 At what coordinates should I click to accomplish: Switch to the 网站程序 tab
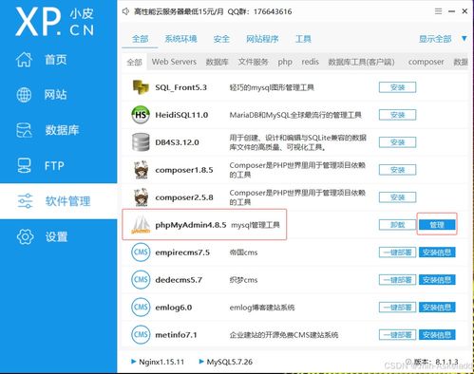(262, 39)
